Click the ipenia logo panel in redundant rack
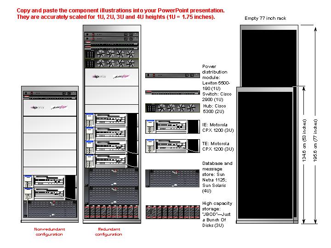This screenshot has width=331, height=248. coord(112,77)
